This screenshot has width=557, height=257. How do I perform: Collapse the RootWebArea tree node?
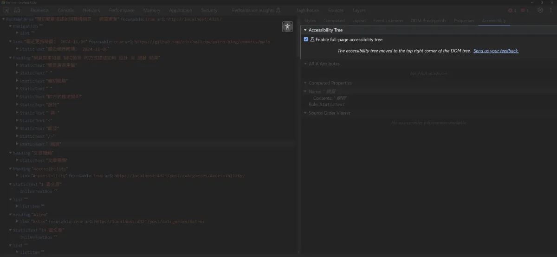pyautogui.click(x=4, y=19)
